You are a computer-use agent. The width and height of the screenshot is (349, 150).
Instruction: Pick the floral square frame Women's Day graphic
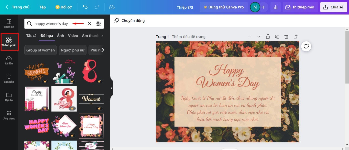(91, 126)
